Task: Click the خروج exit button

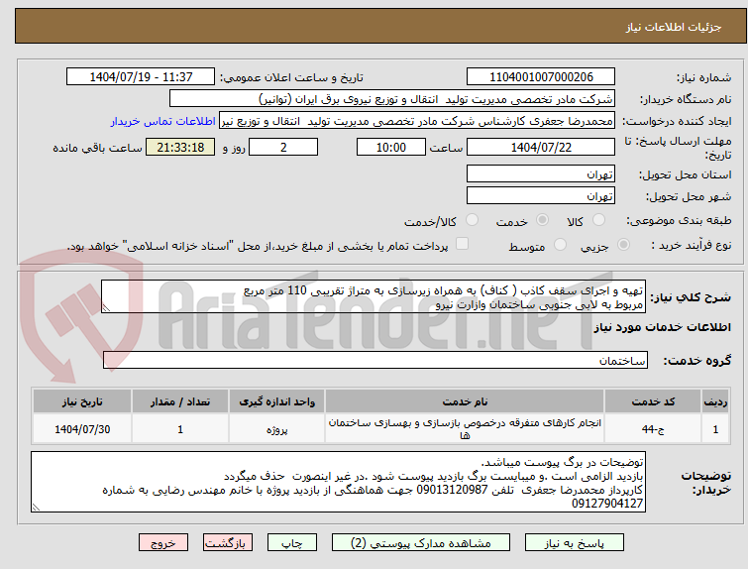Action: pos(163,543)
